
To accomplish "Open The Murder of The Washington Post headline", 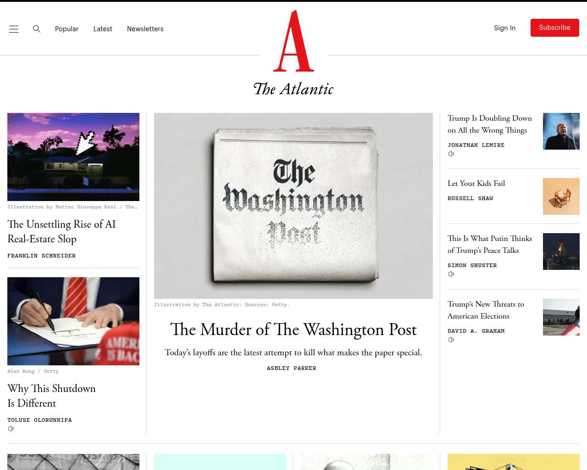I will [293, 330].
